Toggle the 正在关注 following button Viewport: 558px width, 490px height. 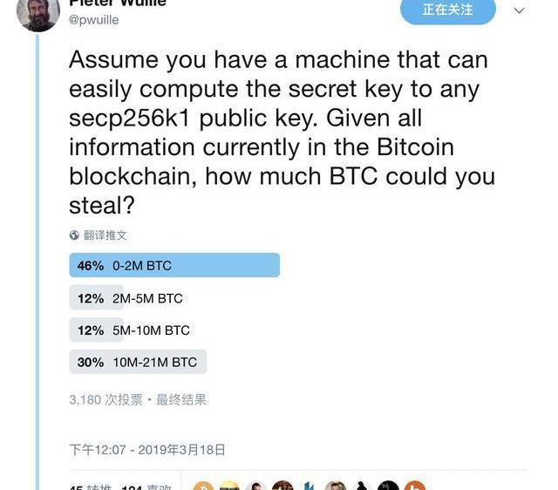pyautogui.click(x=447, y=10)
